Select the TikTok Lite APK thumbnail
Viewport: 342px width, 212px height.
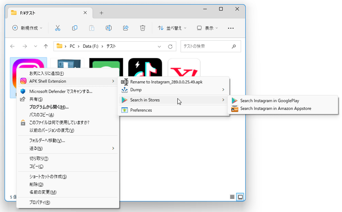pos(145,67)
